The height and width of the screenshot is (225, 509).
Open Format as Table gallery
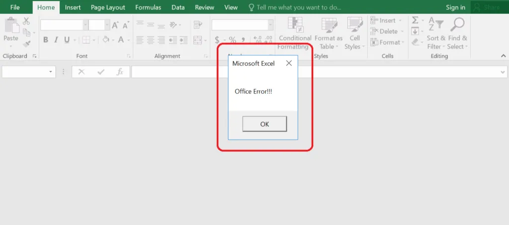click(x=329, y=34)
